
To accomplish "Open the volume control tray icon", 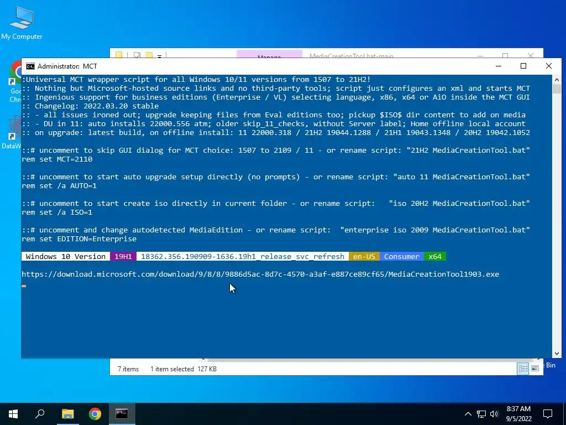I will 494,414.
